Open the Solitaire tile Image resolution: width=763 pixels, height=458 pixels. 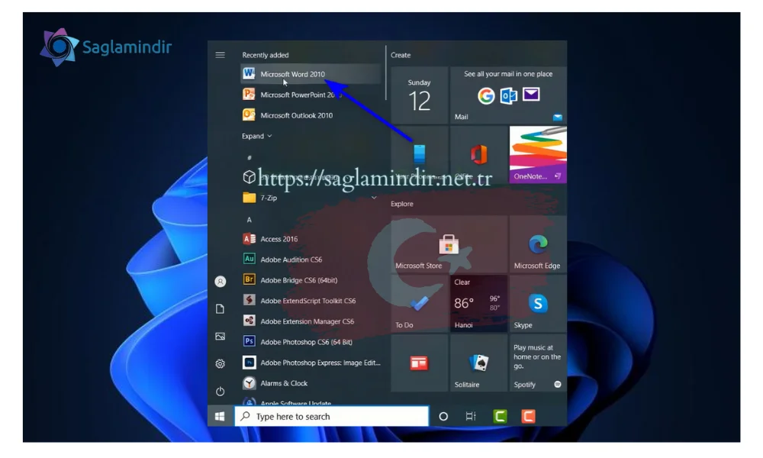478,363
